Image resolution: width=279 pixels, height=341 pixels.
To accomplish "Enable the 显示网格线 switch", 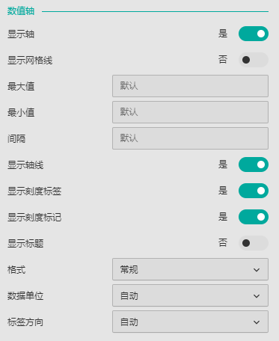I will pyautogui.click(x=254, y=60).
